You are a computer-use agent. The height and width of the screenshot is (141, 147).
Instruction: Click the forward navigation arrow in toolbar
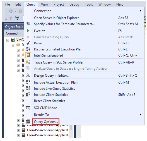pyautogui.click(x=20, y=11)
